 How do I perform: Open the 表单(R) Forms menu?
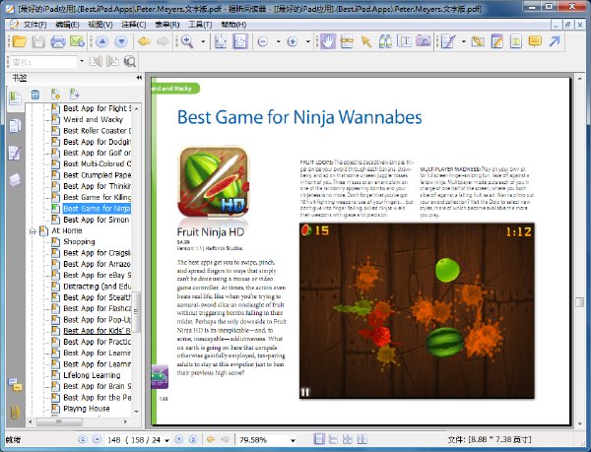(167, 25)
